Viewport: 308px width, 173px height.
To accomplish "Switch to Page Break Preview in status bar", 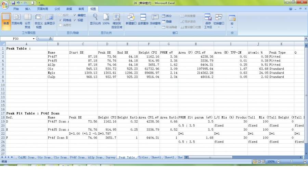I will pos(263,162).
